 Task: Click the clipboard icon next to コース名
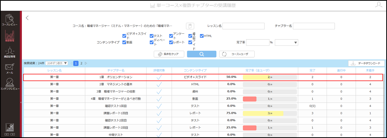190,26
